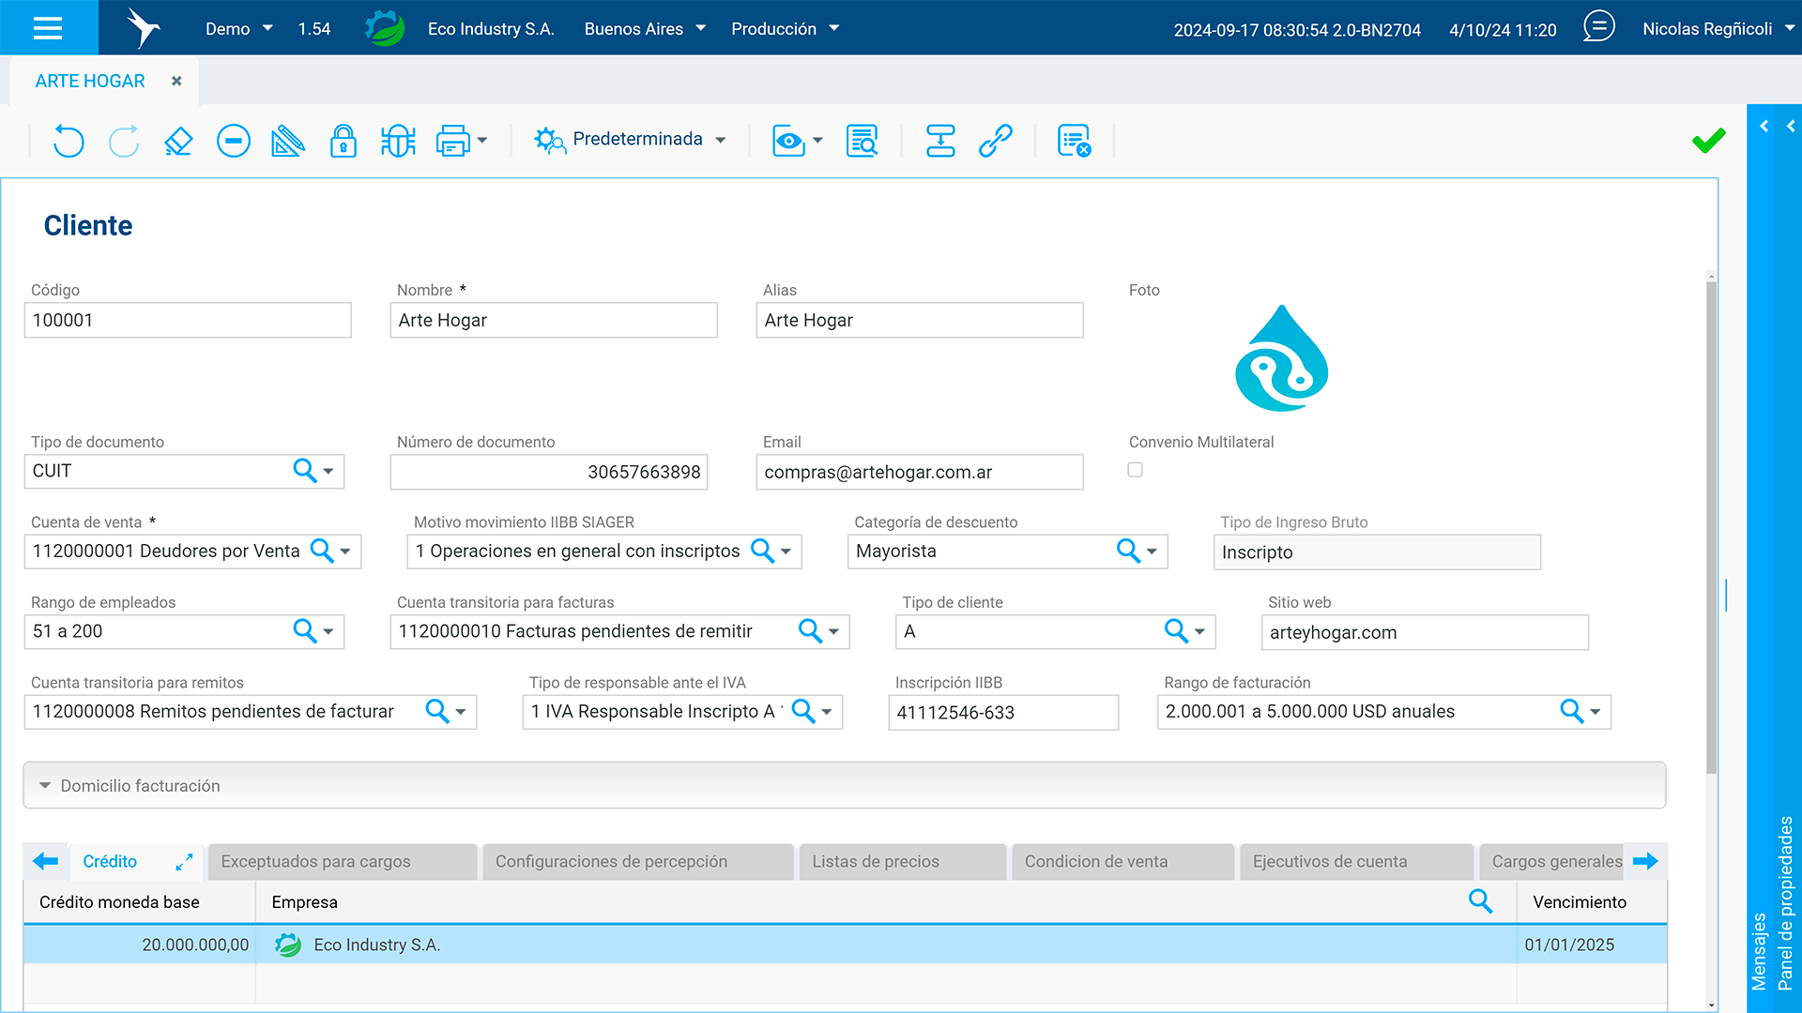Expand Rango de facturación dropdown arrow
Viewport: 1802px width, 1013px height.
tap(1596, 712)
